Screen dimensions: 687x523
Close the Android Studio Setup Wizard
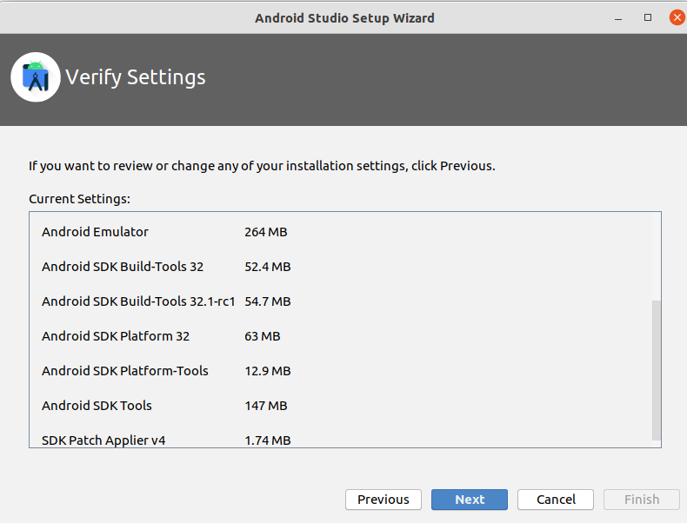(676, 17)
